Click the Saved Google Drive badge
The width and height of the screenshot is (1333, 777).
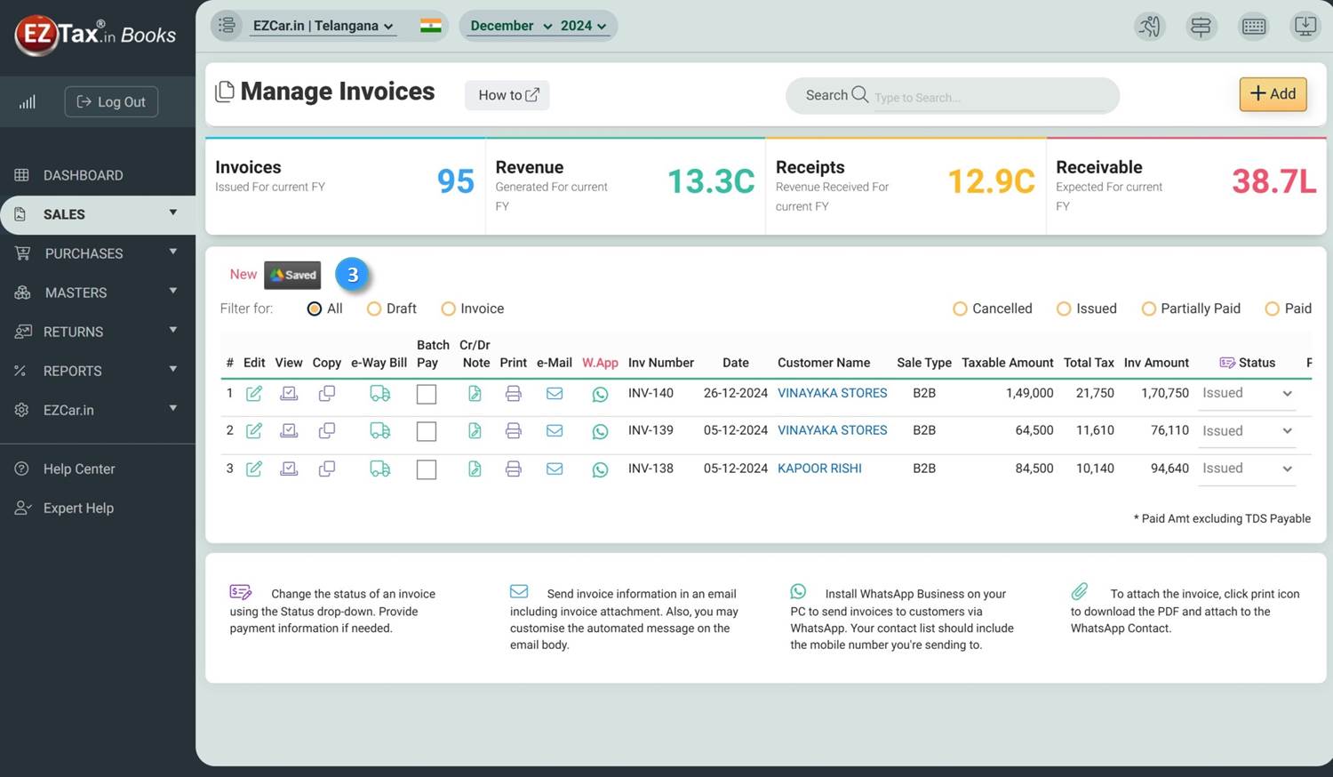292,275
